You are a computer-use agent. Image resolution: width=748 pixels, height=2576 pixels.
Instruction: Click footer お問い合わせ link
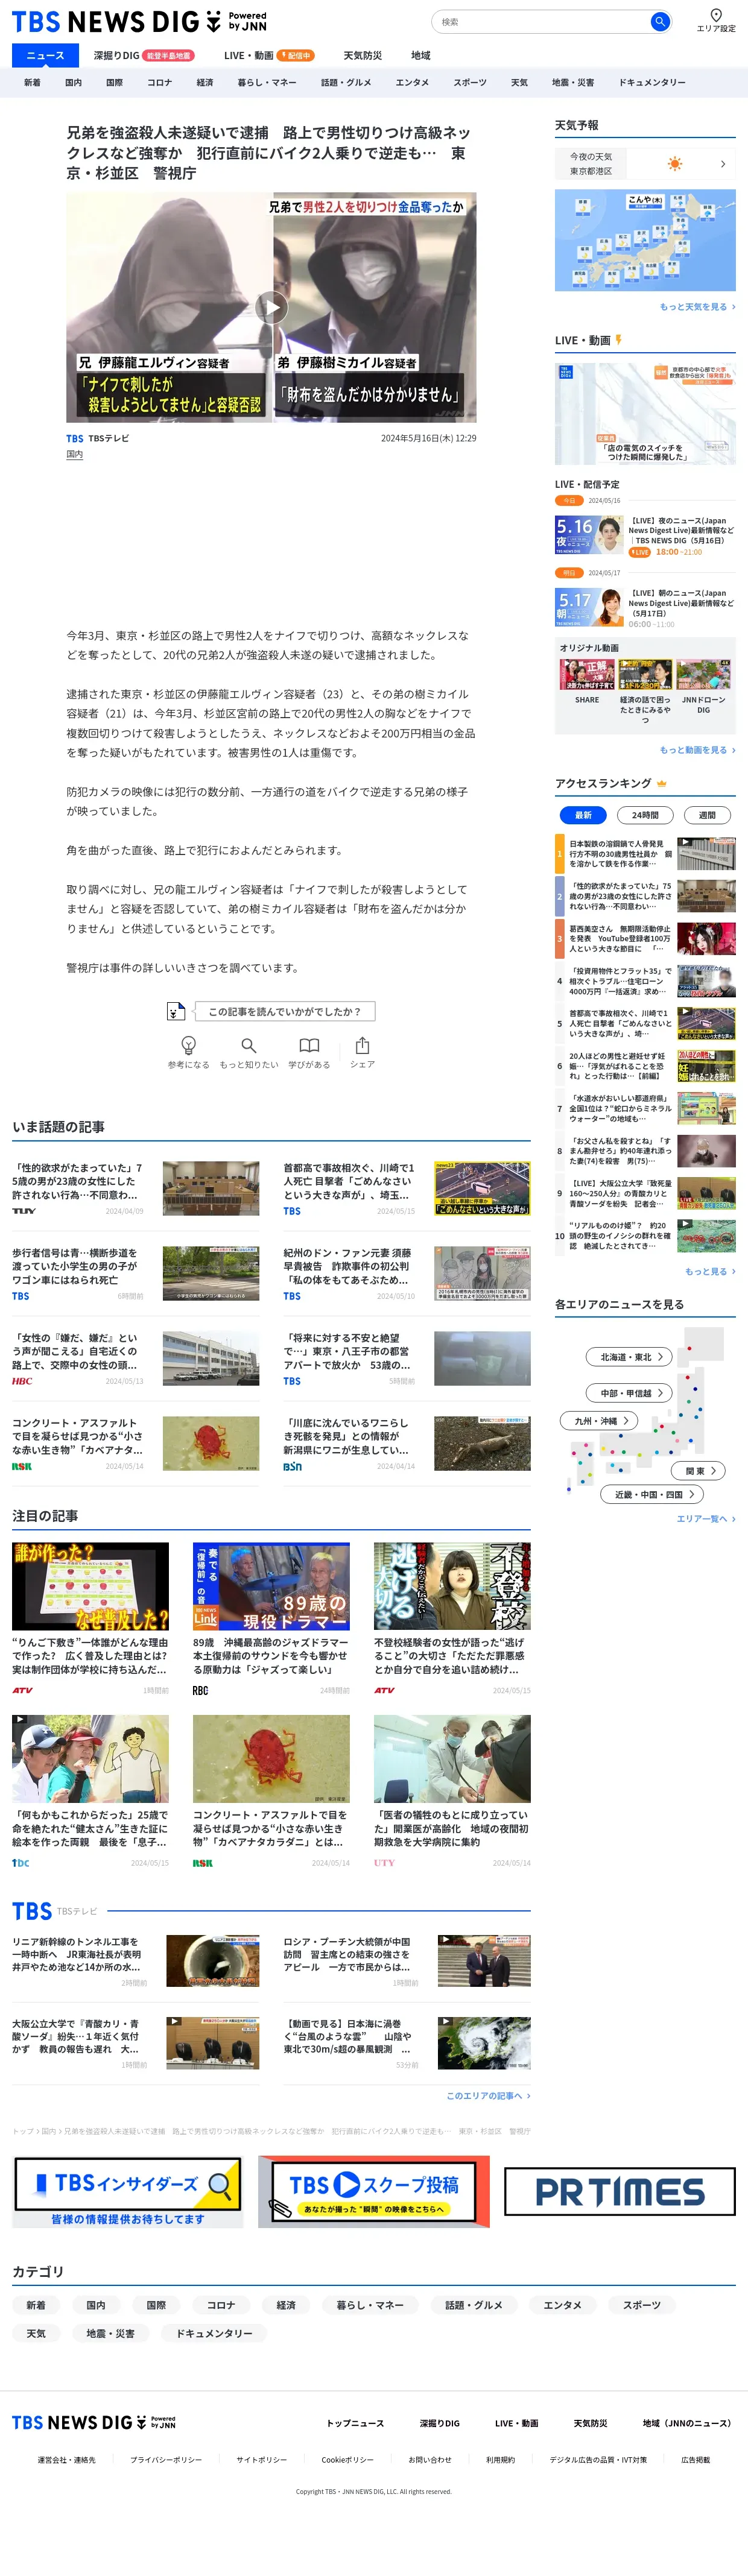pyautogui.click(x=430, y=2459)
